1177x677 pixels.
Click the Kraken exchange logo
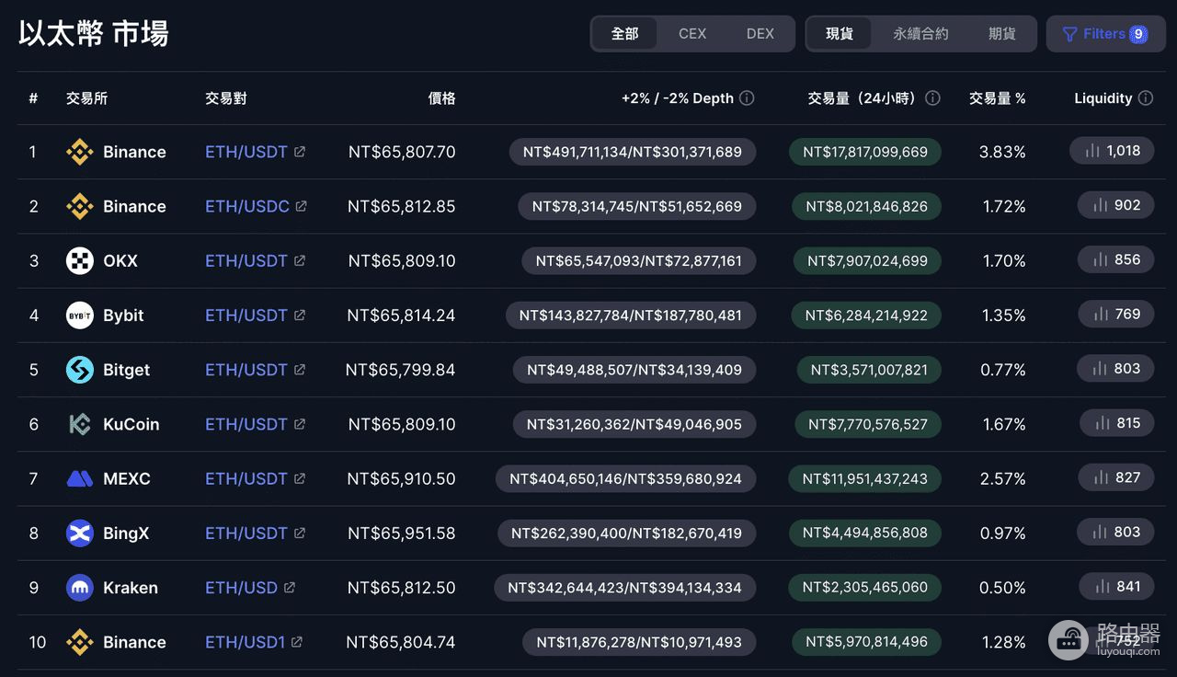80,588
